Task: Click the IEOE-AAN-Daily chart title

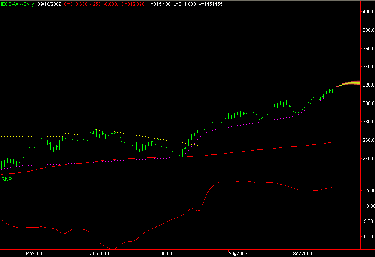Action: 17,4
